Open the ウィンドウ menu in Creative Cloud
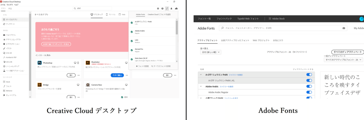 pos(9,5)
